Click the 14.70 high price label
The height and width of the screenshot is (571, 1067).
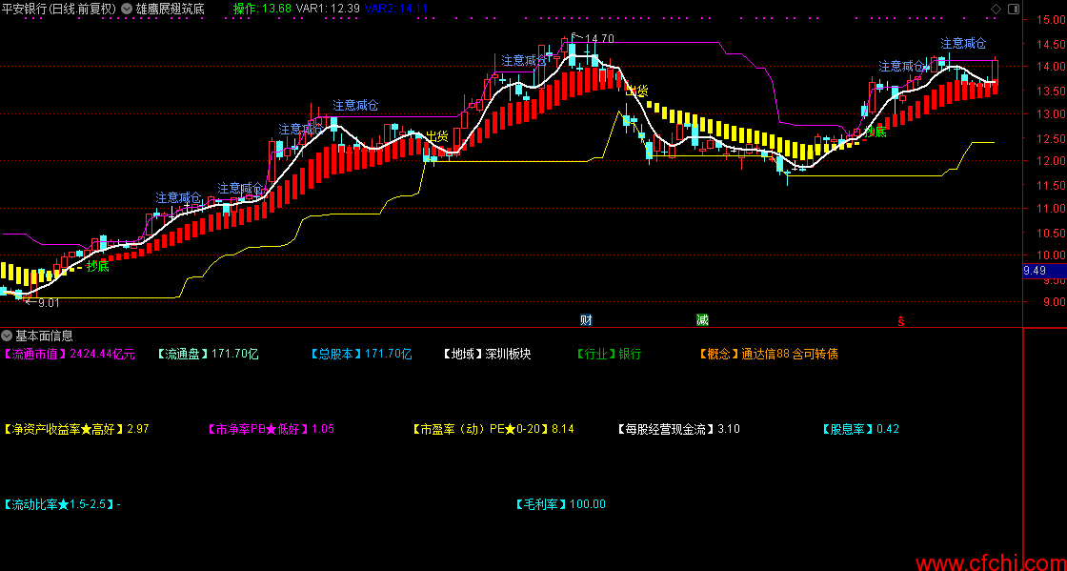coord(599,39)
